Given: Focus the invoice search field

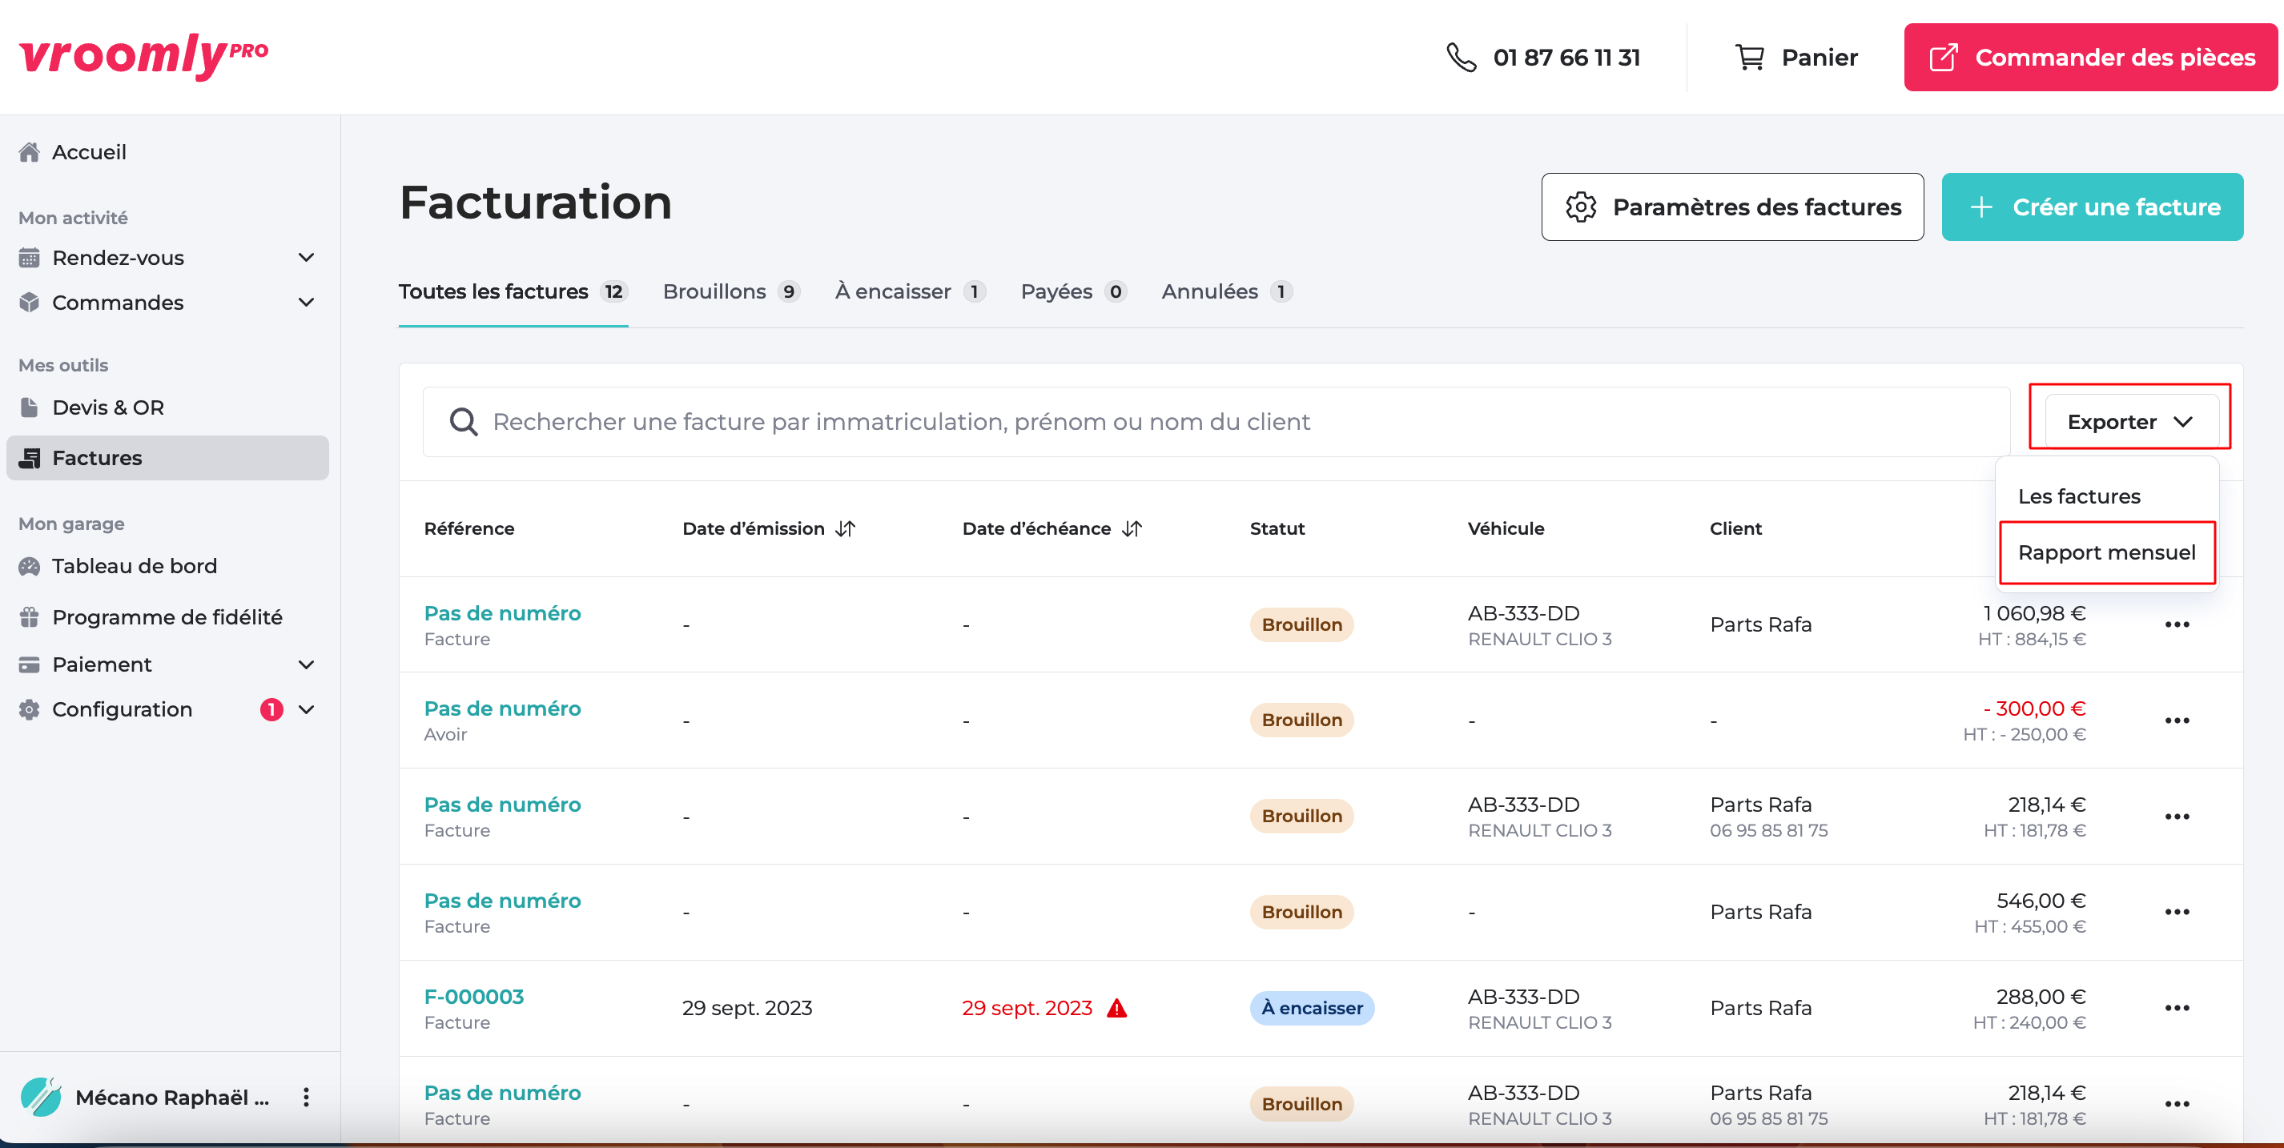Looking at the screenshot, I should point(1215,421).
